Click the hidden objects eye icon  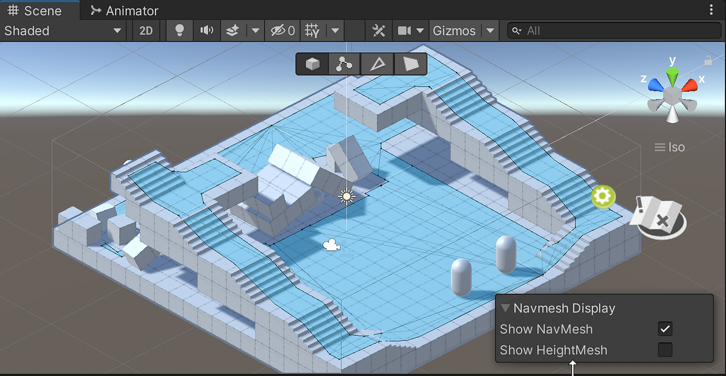[278, 30]
